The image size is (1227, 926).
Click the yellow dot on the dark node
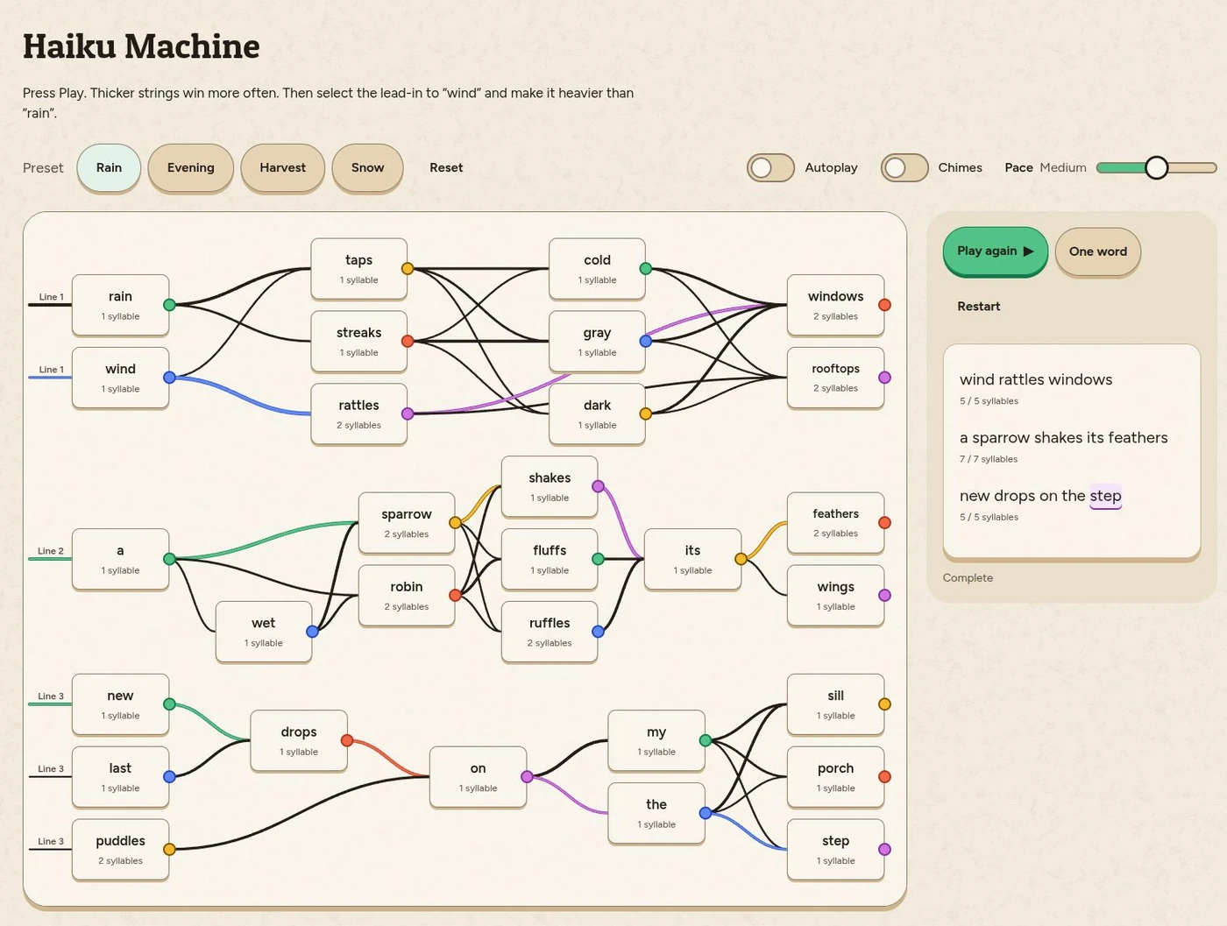[x=646, y=414]
